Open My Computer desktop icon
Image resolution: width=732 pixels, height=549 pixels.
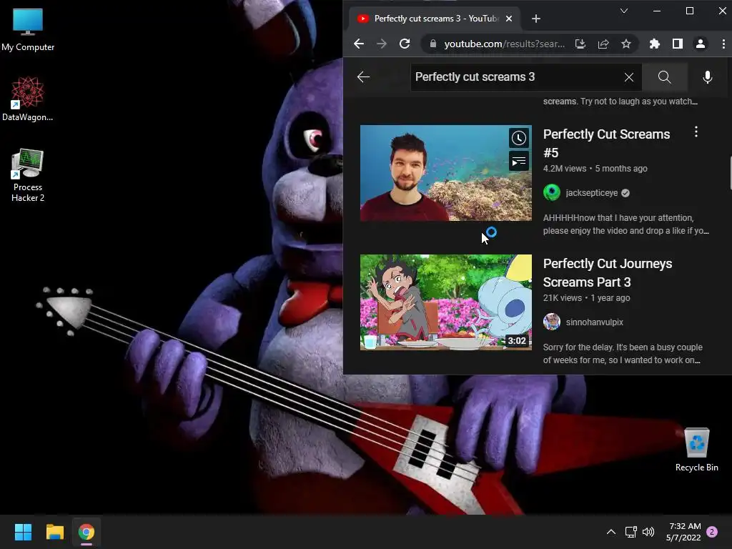(x=28, y=29)
